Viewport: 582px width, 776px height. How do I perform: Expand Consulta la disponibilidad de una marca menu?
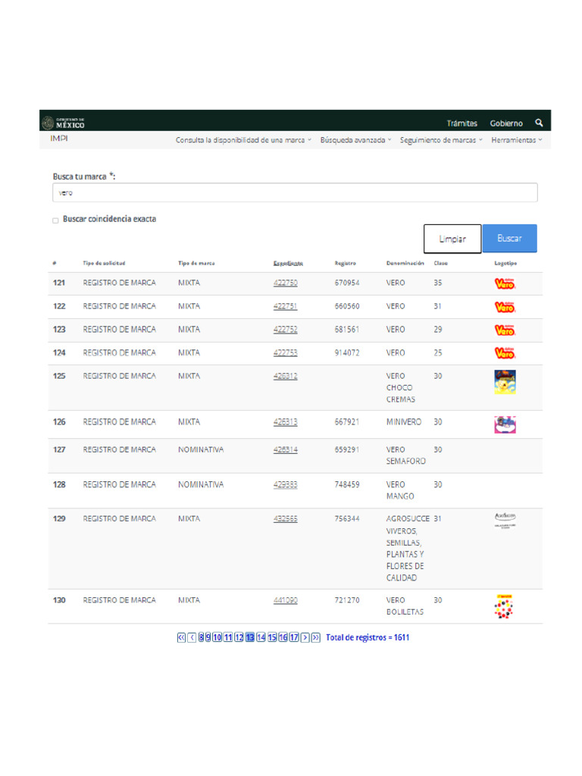point(243,140)
